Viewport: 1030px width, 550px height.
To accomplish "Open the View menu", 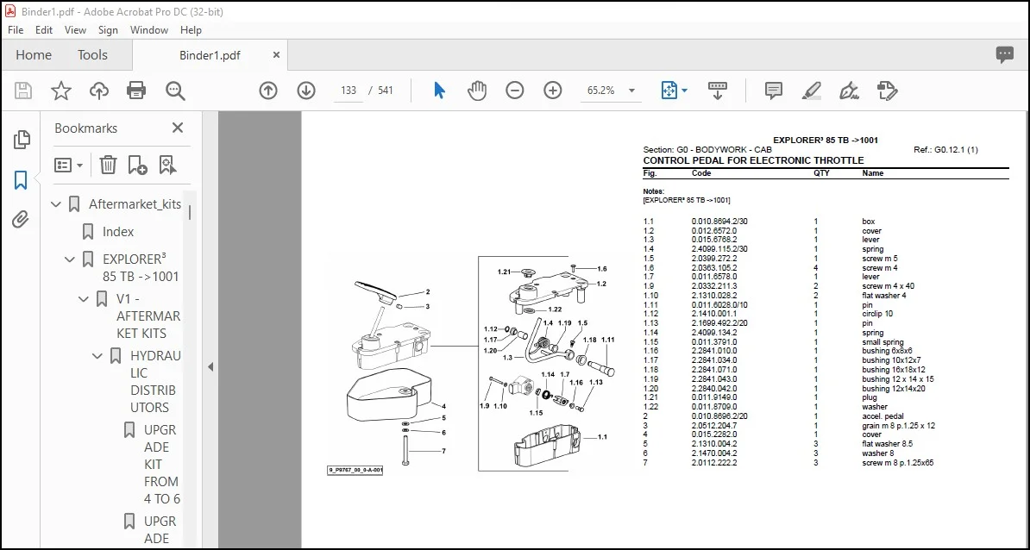I will tap(75, 30).
